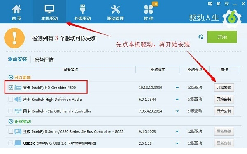Viewport: 247px width, 154px height.
Task: Collapse the 可以更新 section
Action: click(11, 77)
